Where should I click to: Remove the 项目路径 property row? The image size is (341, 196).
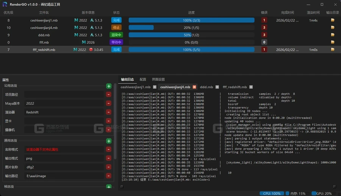click(108, 95)
